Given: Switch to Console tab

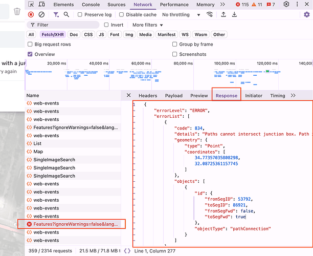Looking at the screenshot, I should pos(91,5).
